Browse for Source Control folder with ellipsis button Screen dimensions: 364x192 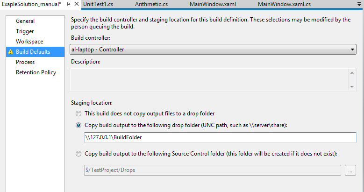pos(350,171)
